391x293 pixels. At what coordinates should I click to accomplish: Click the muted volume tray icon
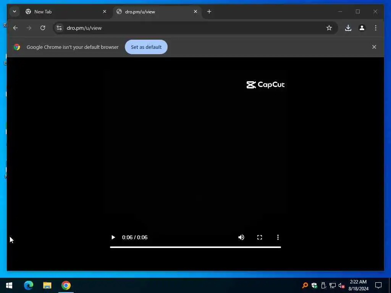coord(342,285)
